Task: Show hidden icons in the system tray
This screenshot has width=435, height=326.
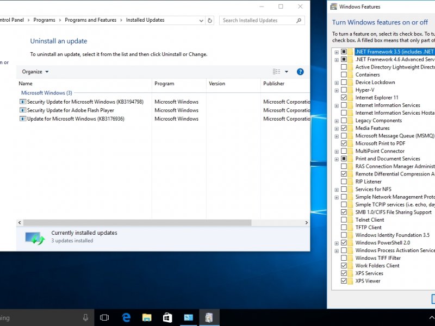Action: tap(431, 318)
